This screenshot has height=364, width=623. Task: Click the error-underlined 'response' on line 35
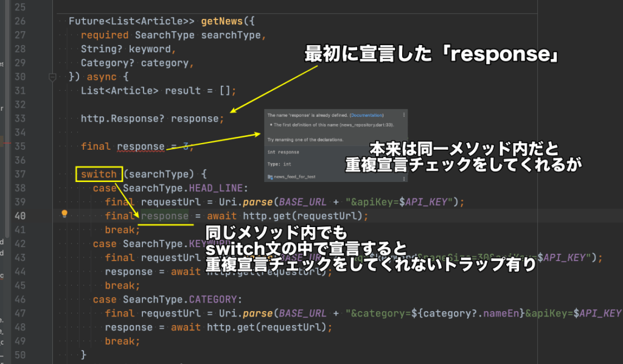[x=141, y=146]
